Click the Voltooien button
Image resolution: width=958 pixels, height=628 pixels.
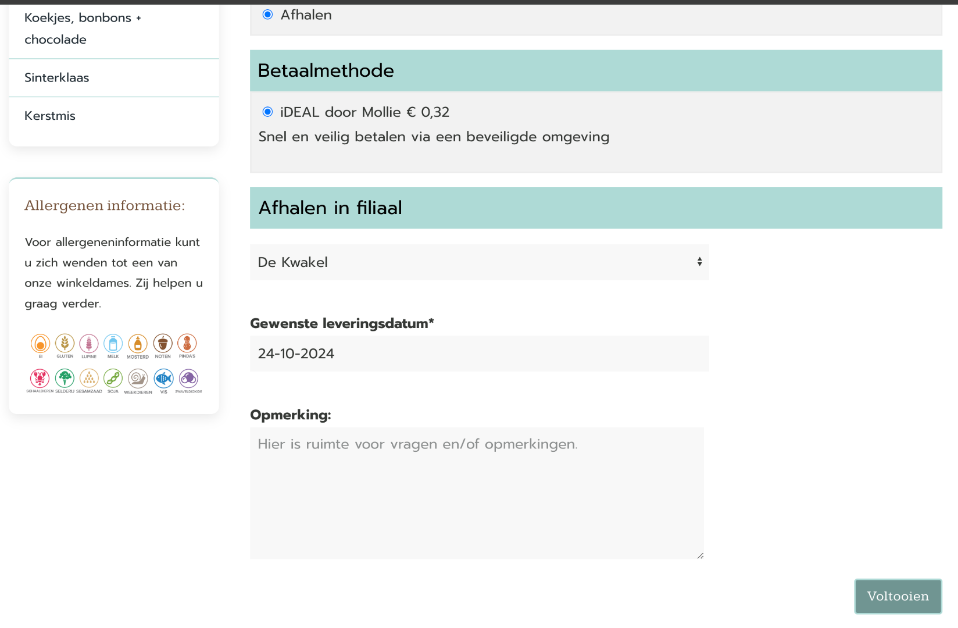(898, 596)
